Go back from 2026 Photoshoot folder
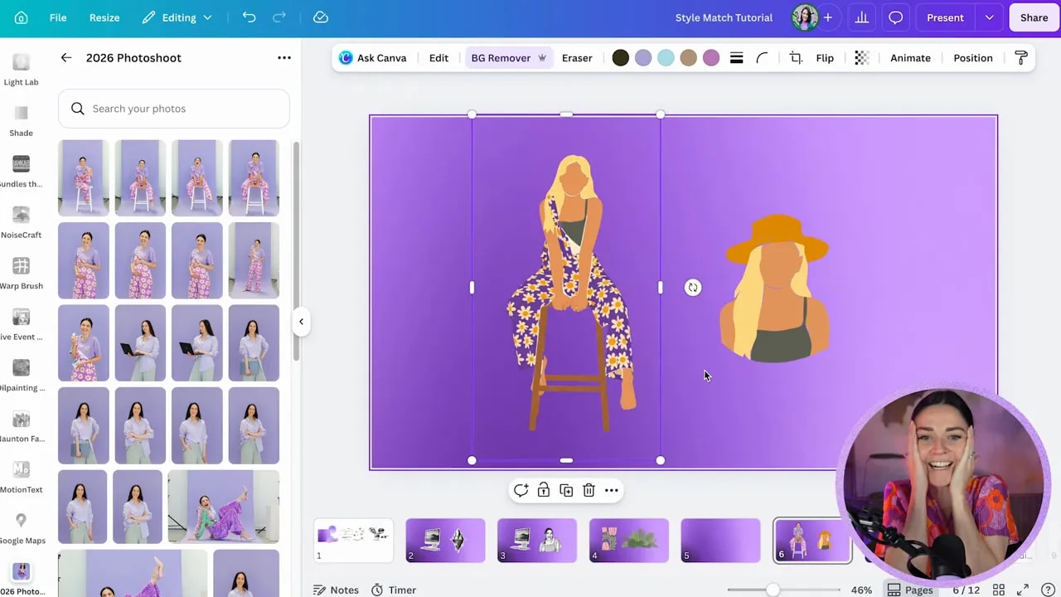Screen dimensions: 1061x597 (x=66, y=58)
